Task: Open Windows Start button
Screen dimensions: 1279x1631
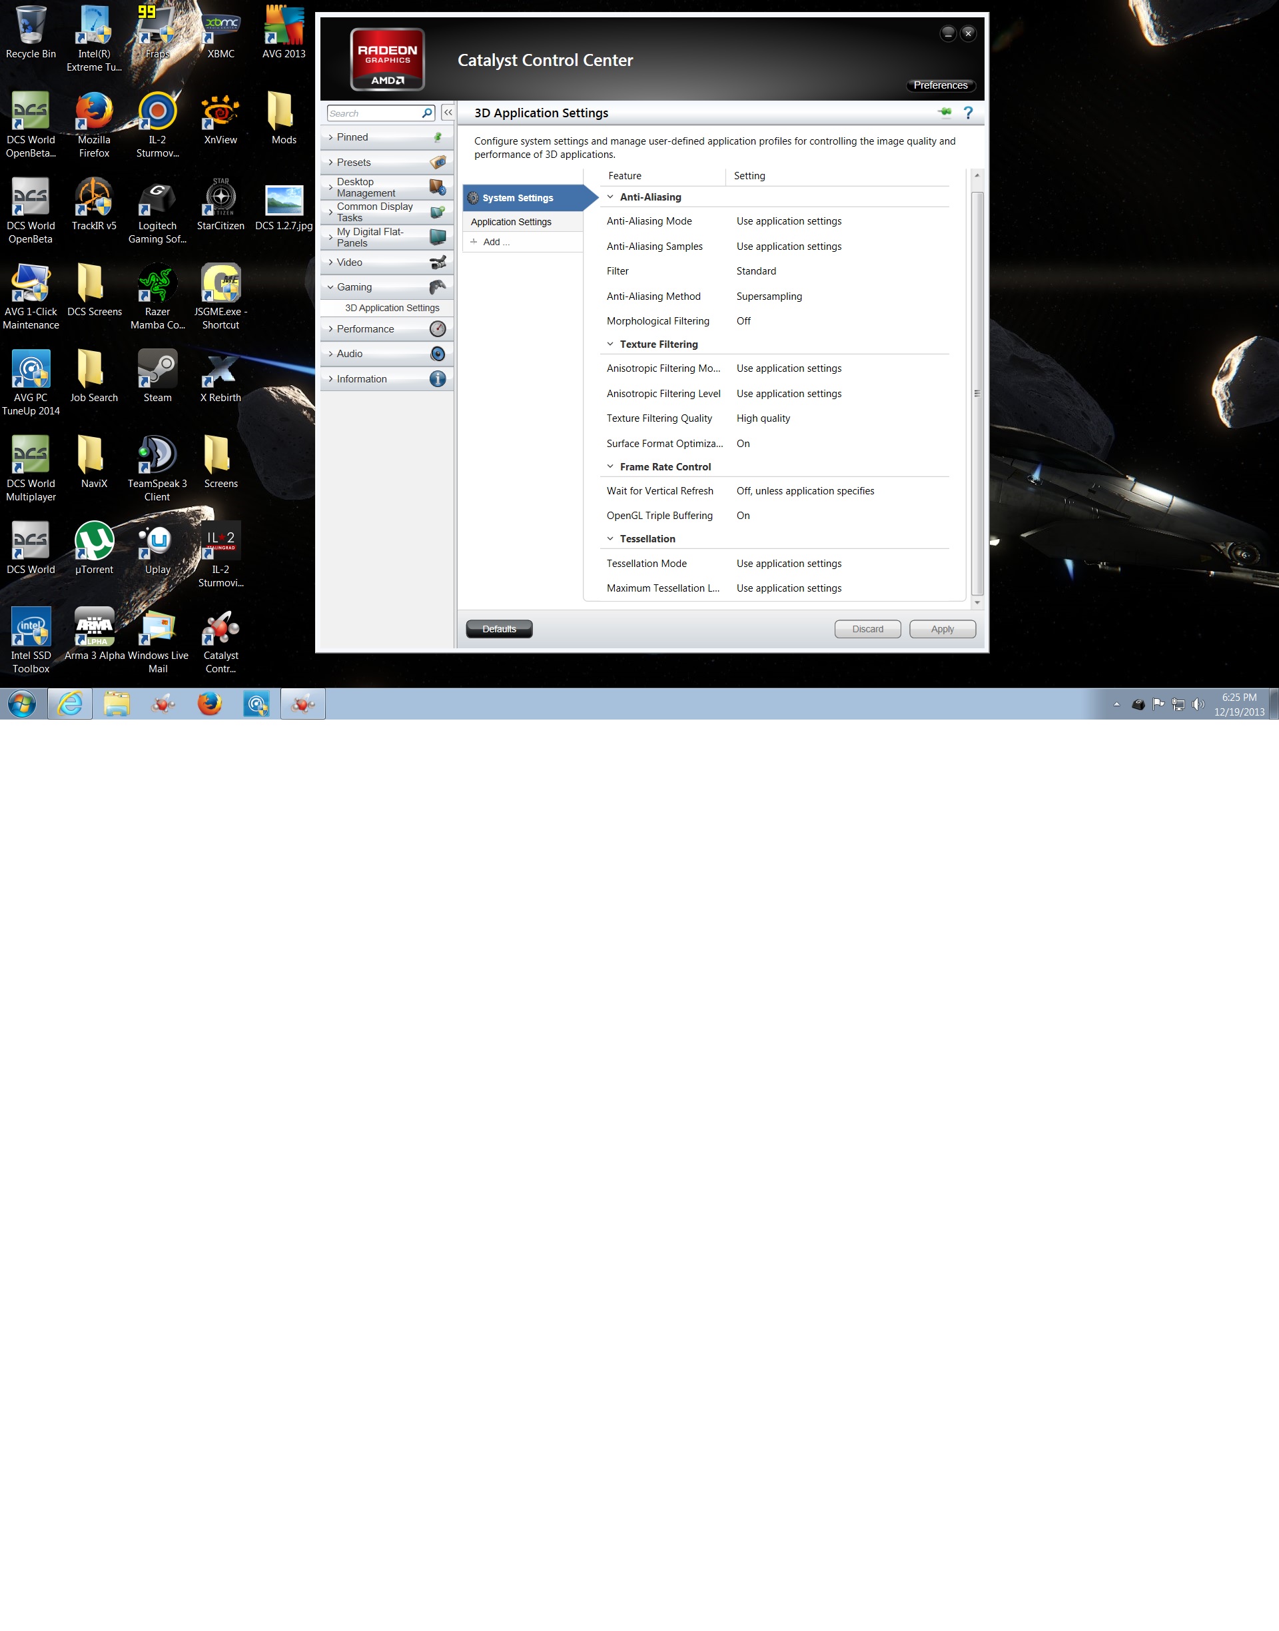Action: (x=22, y=704)
